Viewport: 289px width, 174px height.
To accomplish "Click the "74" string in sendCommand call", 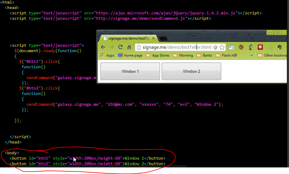I will (168, 104).
